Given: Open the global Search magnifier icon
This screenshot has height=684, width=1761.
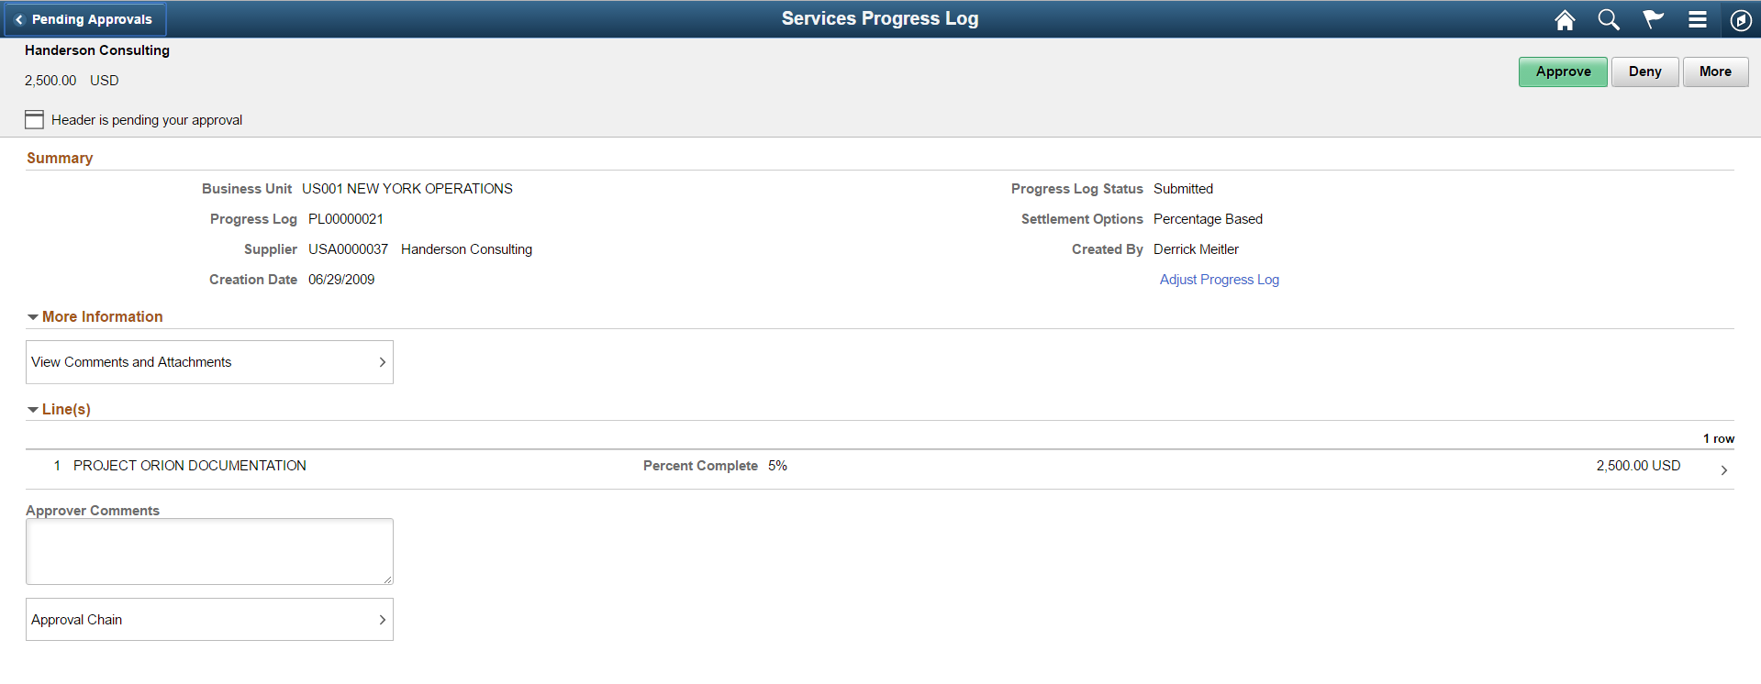Looking at the screenshot, I should [1609, 19].
